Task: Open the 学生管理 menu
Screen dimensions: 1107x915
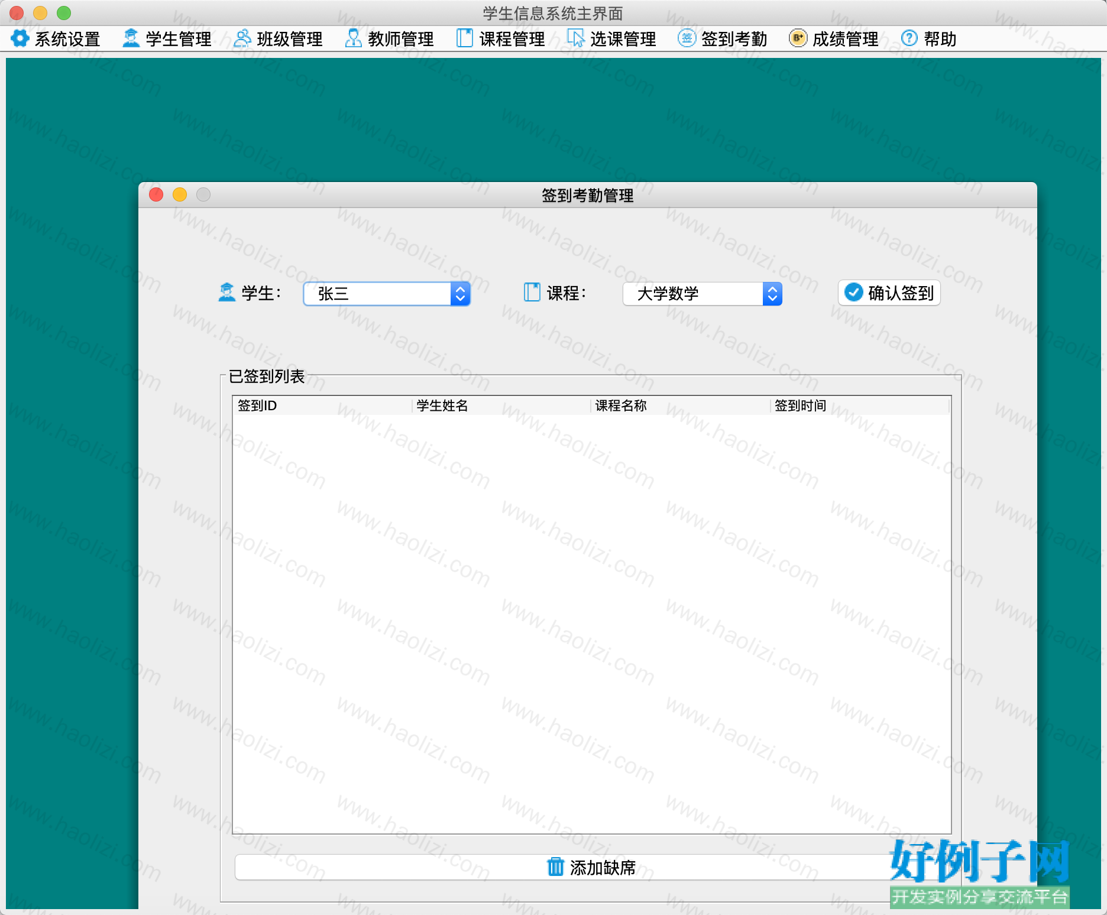Action: coord(167,38)
